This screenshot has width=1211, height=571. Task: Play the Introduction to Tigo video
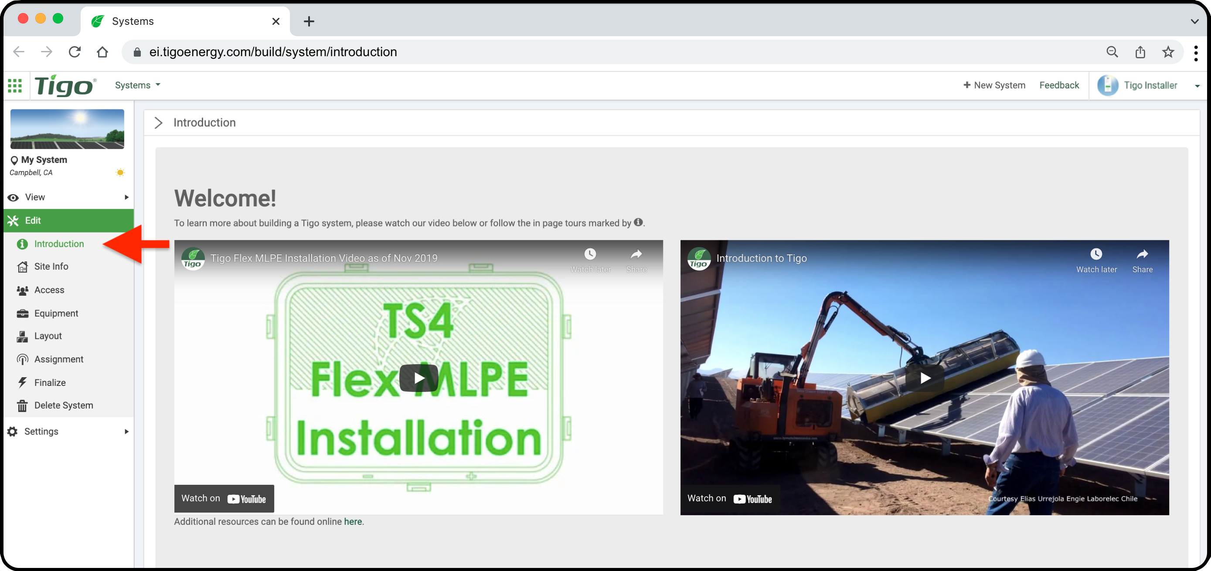coord(924,378)
